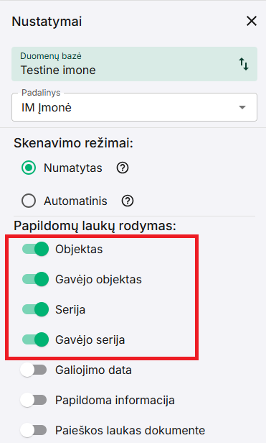Disable the Gavėjo serija switch
This screenshot has height=443, width=266.
[36, 339]
